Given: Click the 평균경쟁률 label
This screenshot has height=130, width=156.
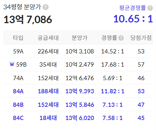Looking at the screenshot, I should (x=132, y=8).
